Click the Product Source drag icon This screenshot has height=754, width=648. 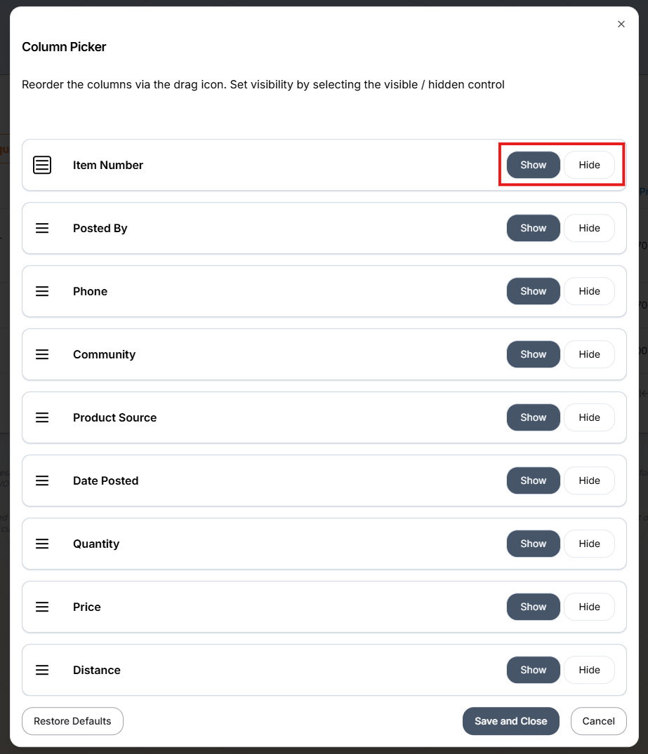42,417
